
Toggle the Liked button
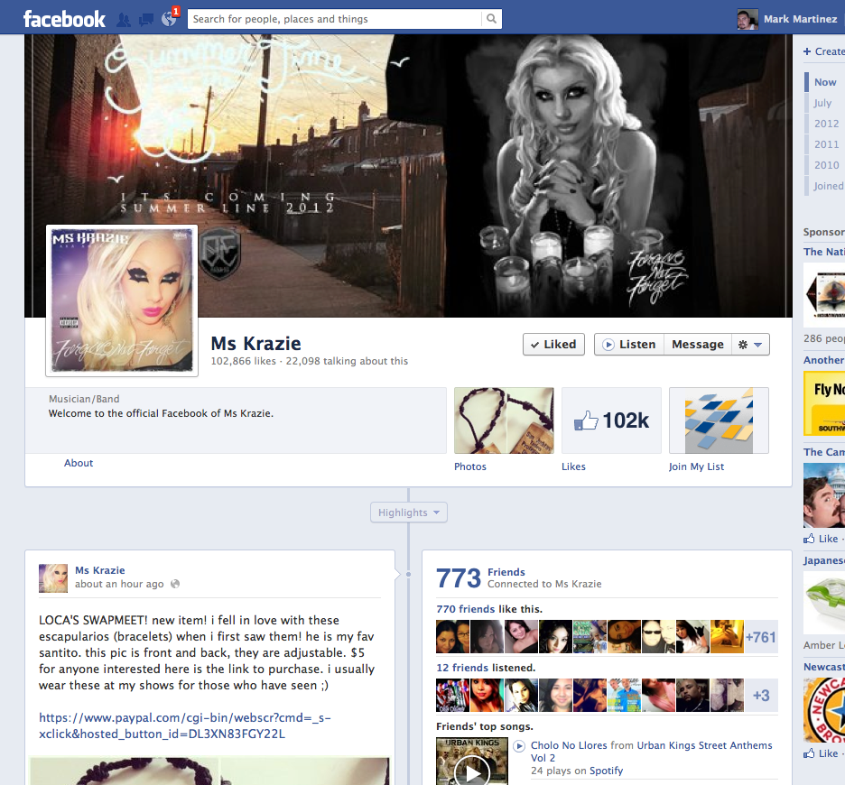click(553, 345)
